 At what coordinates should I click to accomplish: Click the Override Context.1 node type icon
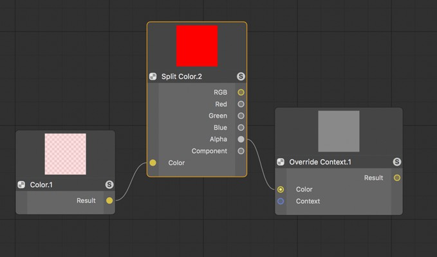coord(281,162)
